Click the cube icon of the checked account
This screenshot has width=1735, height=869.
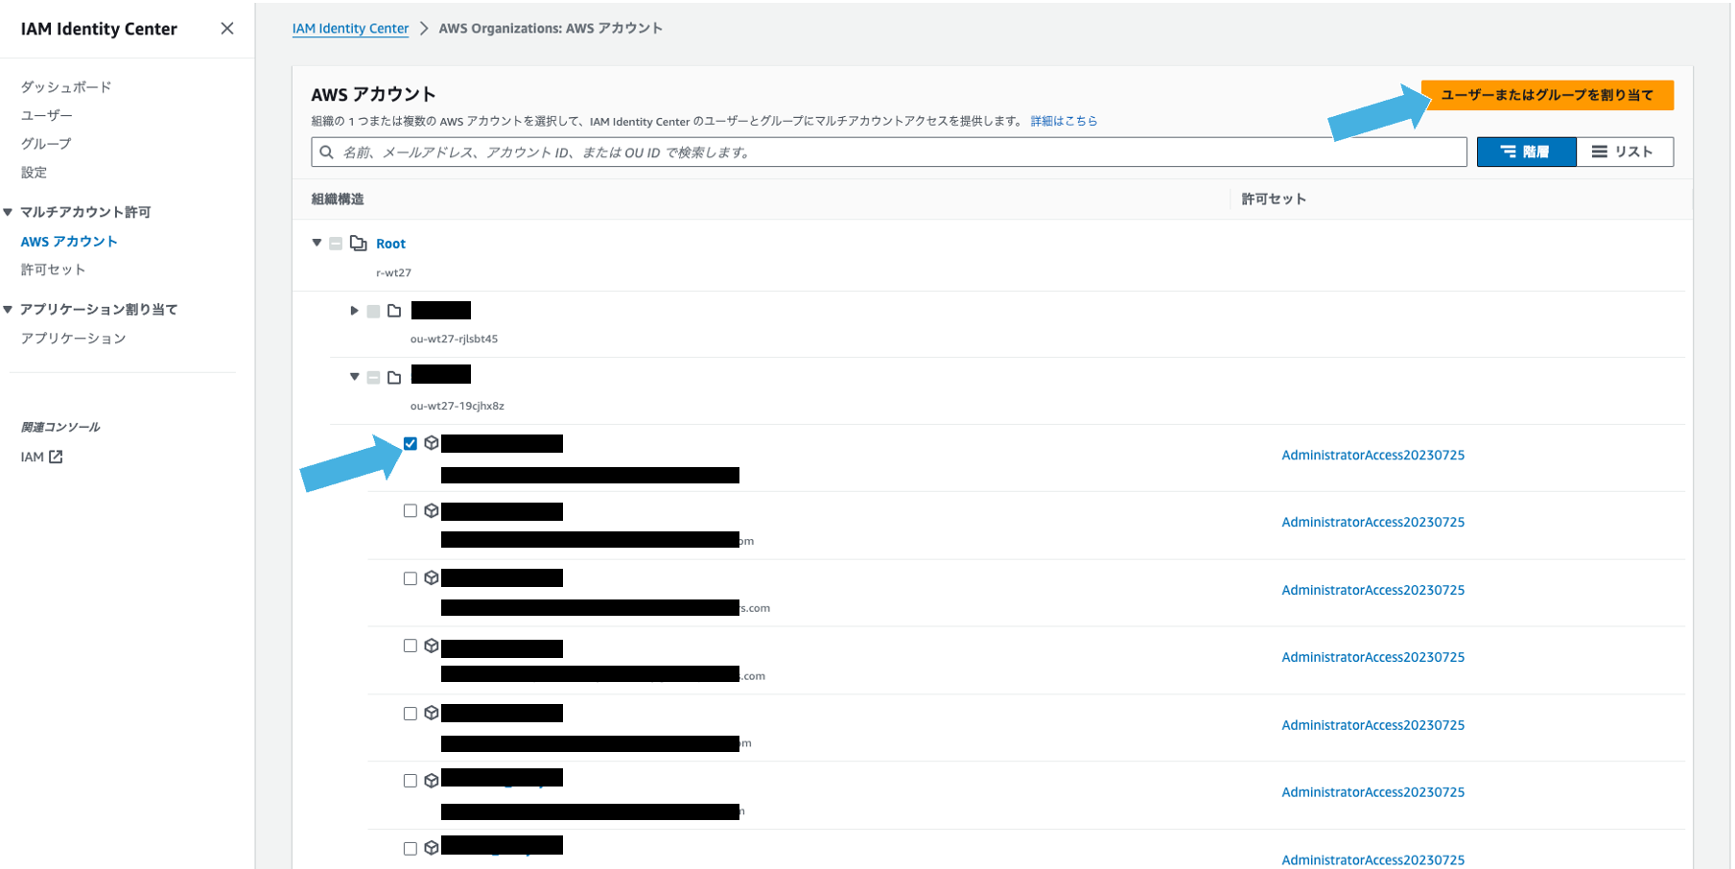pyautogui.click(x=432, y=443)
